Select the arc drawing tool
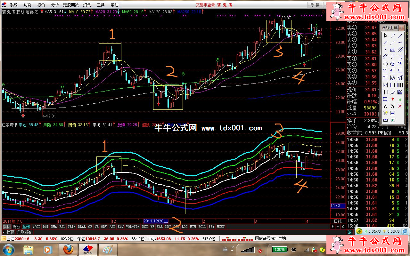 point(400,57)
